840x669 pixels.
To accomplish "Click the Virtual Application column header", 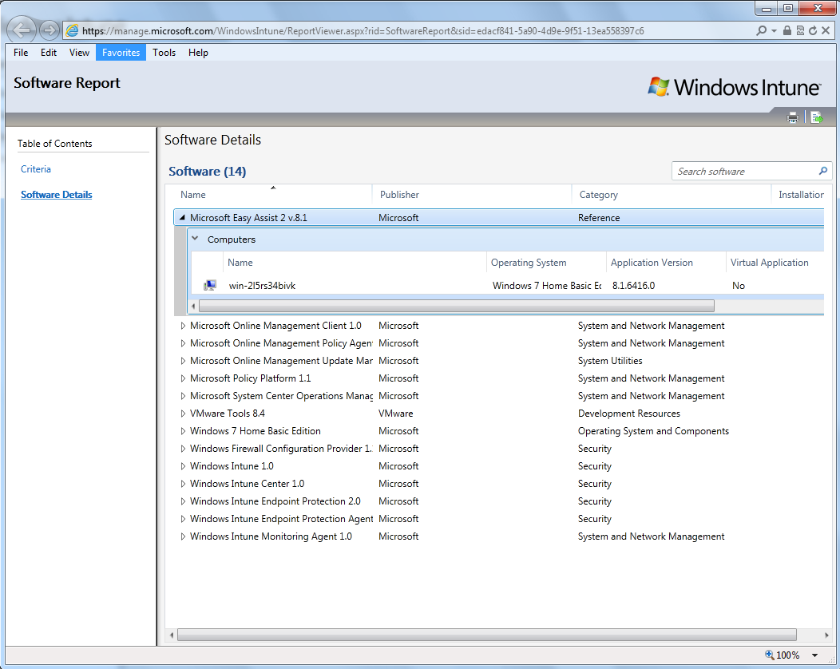I will [x=769, y=263].
